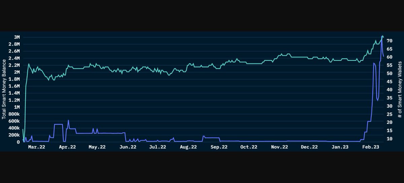Click the 2.6M balance axis label
The image size is (404, 183).
tap(15, 51)
